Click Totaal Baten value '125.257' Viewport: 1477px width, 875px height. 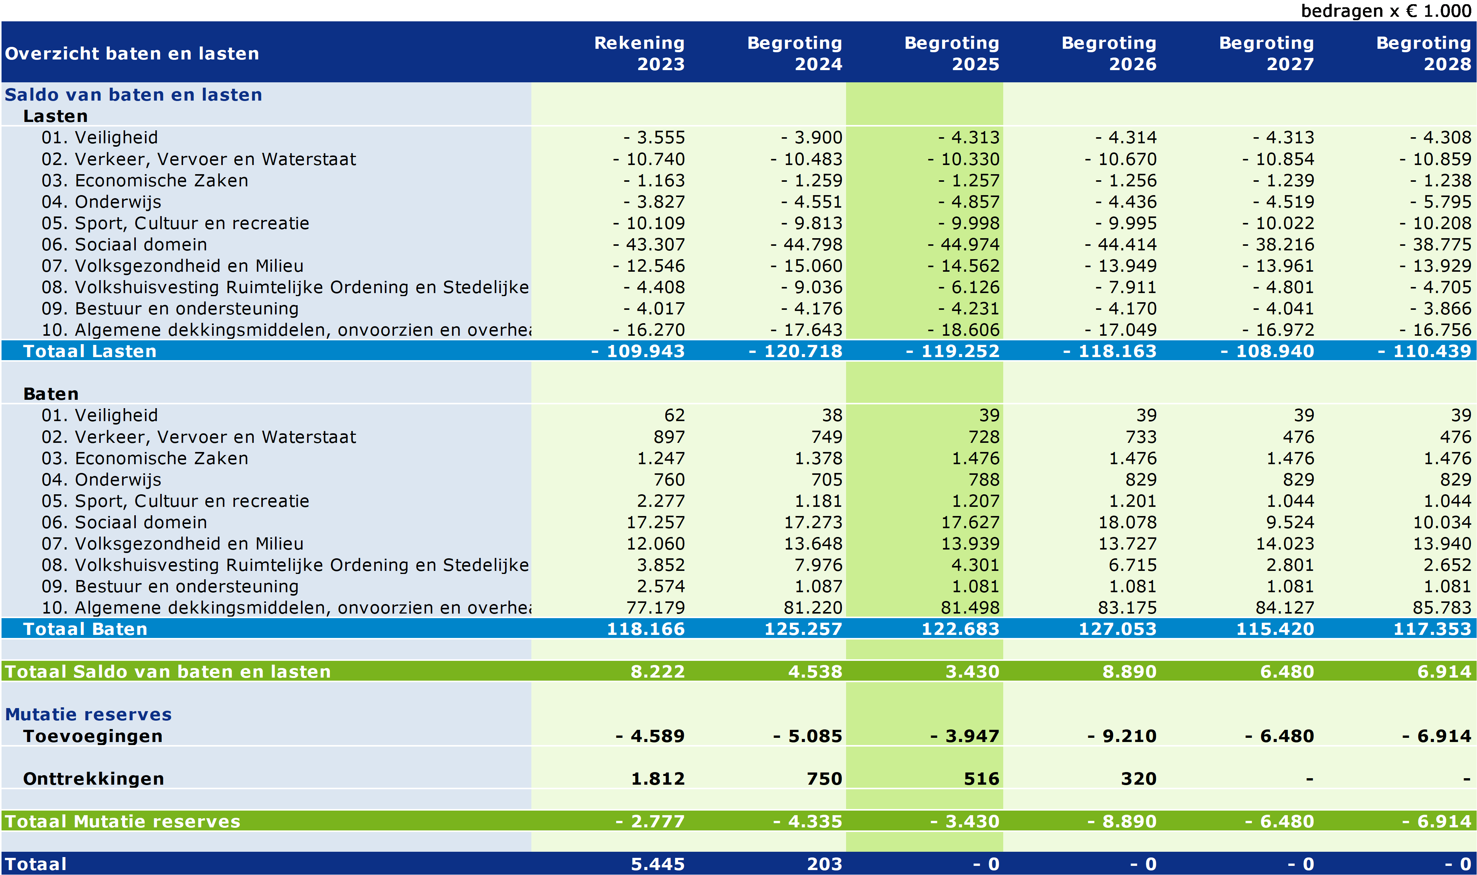tap(803, 629)
